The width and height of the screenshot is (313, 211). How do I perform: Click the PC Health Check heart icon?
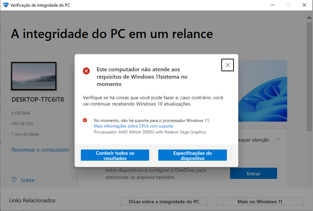(6, 5)
